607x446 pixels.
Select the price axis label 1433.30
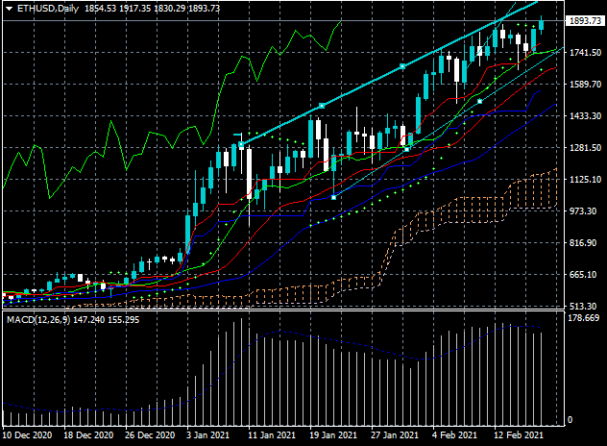click(x=585, y=116)
